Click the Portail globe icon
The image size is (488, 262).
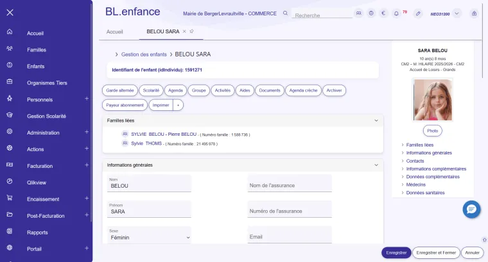(10, 248)
